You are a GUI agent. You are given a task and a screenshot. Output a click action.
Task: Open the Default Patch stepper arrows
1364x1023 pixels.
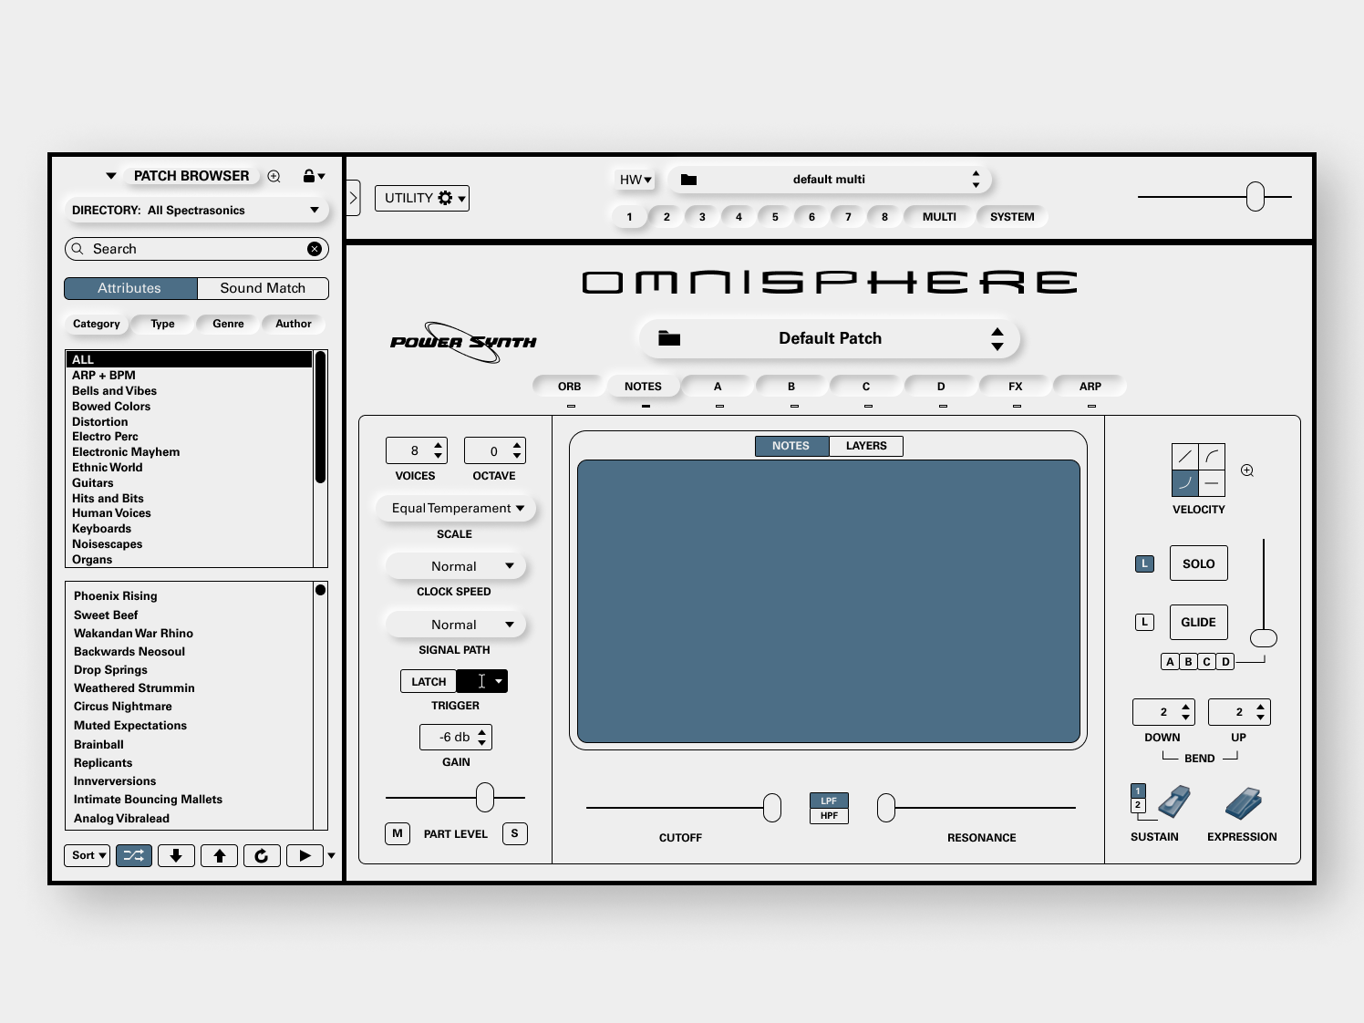click(x=997, y=339)
